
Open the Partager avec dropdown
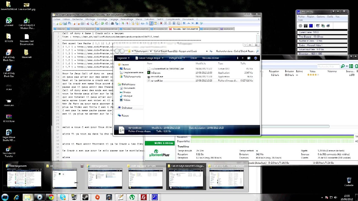point(177,58)
